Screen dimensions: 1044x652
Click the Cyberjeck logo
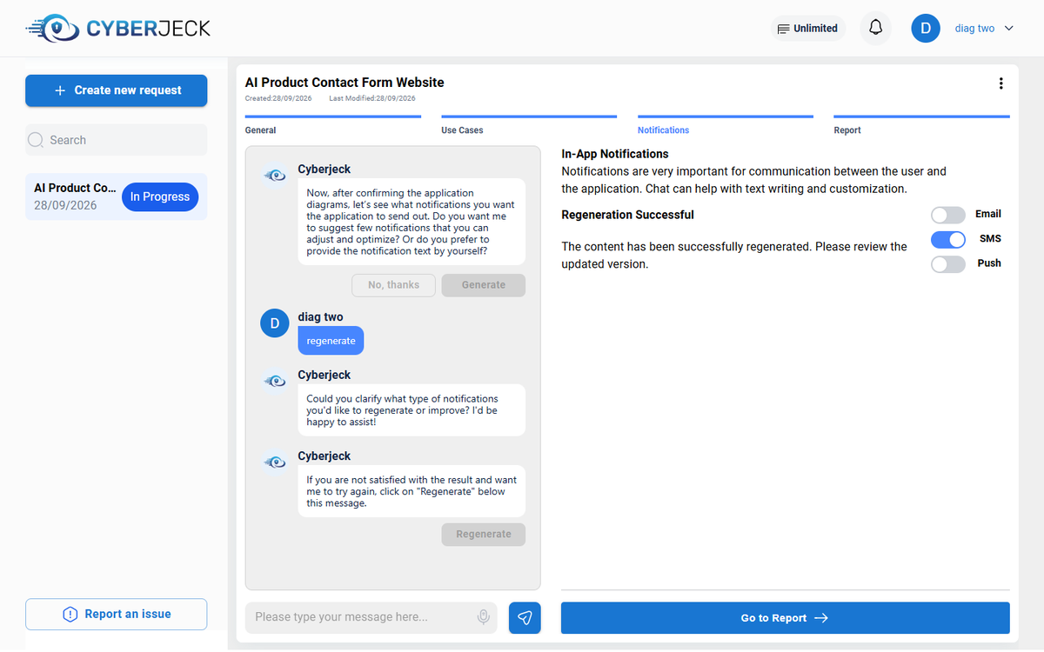pyautogui.click(x=117, y=29)
